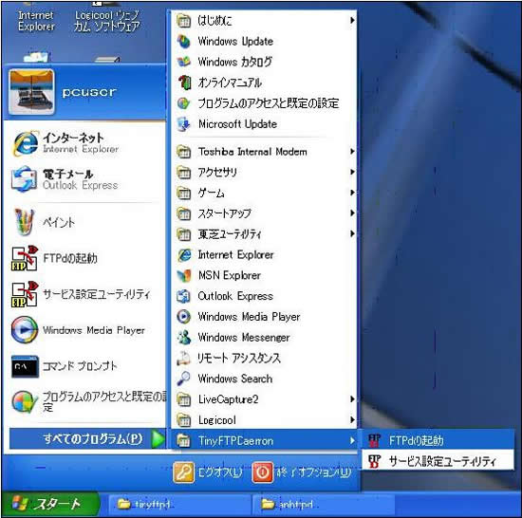Click 終了オプション(U) label
Screen dimensions: 522x518
coord(313,472)
